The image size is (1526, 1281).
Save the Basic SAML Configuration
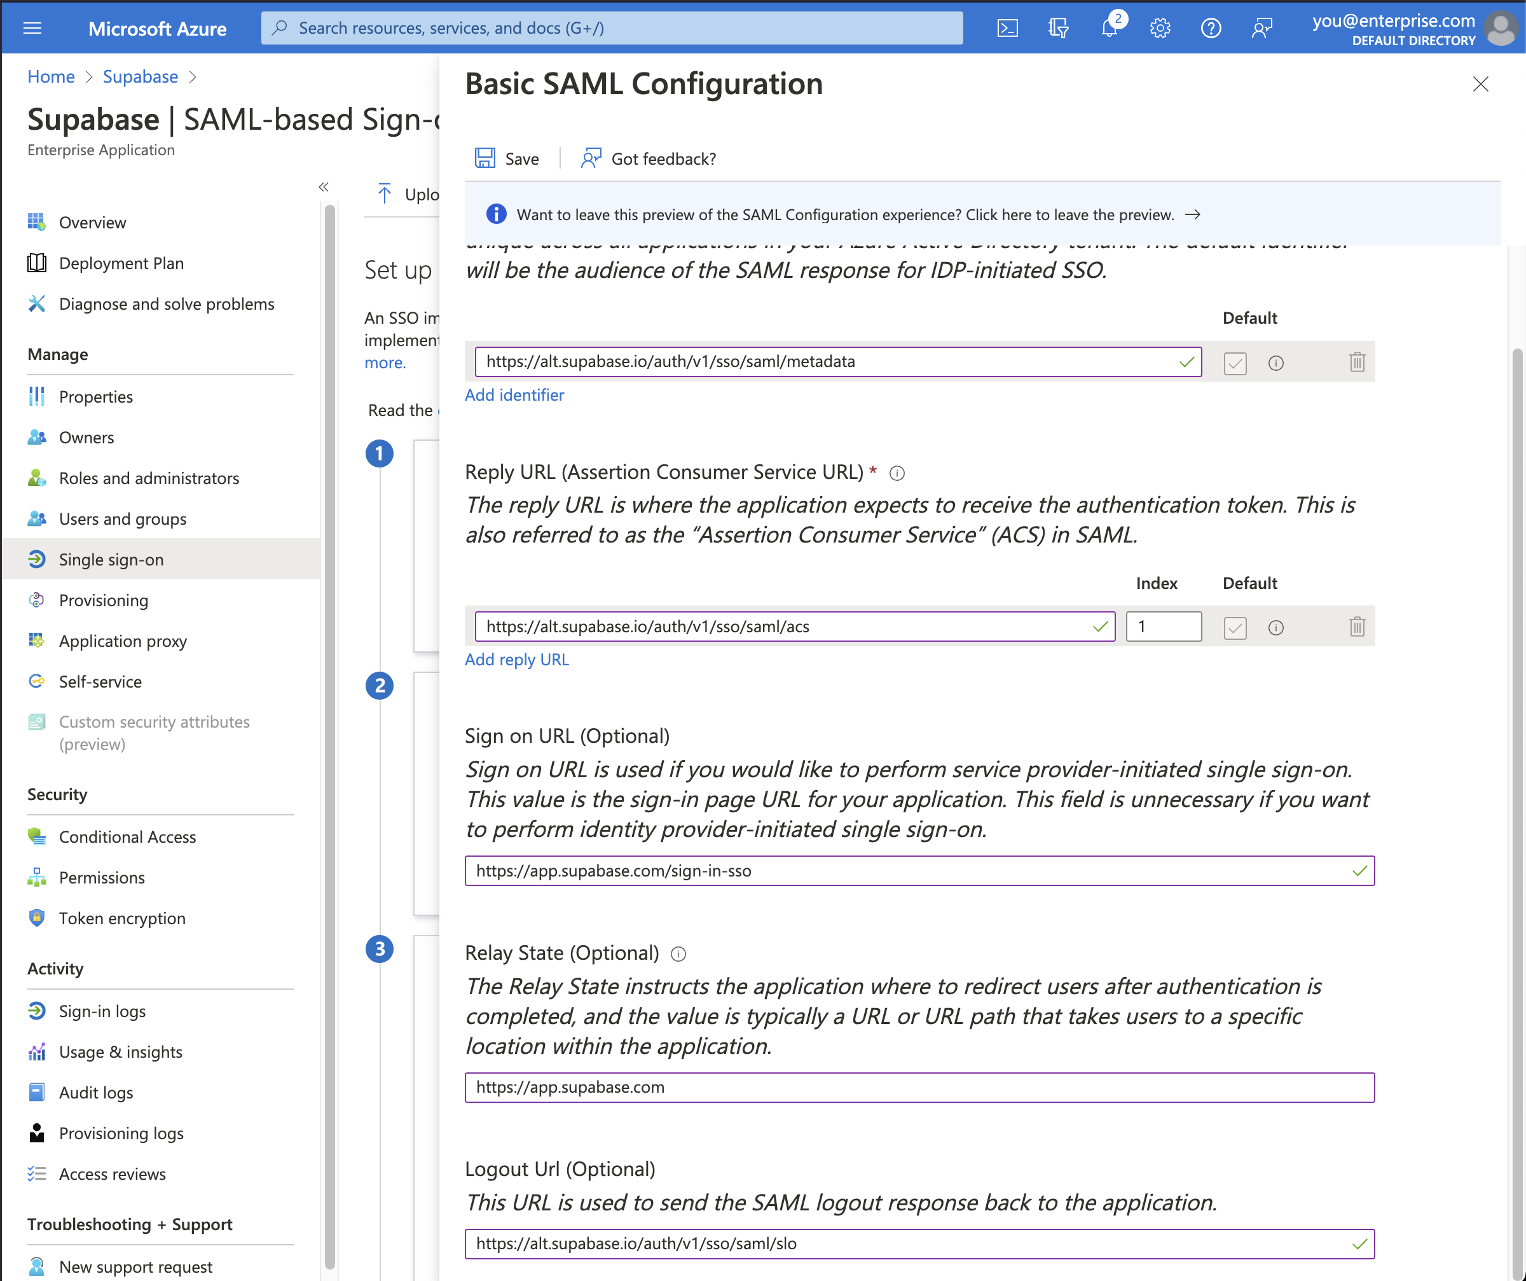507,158
